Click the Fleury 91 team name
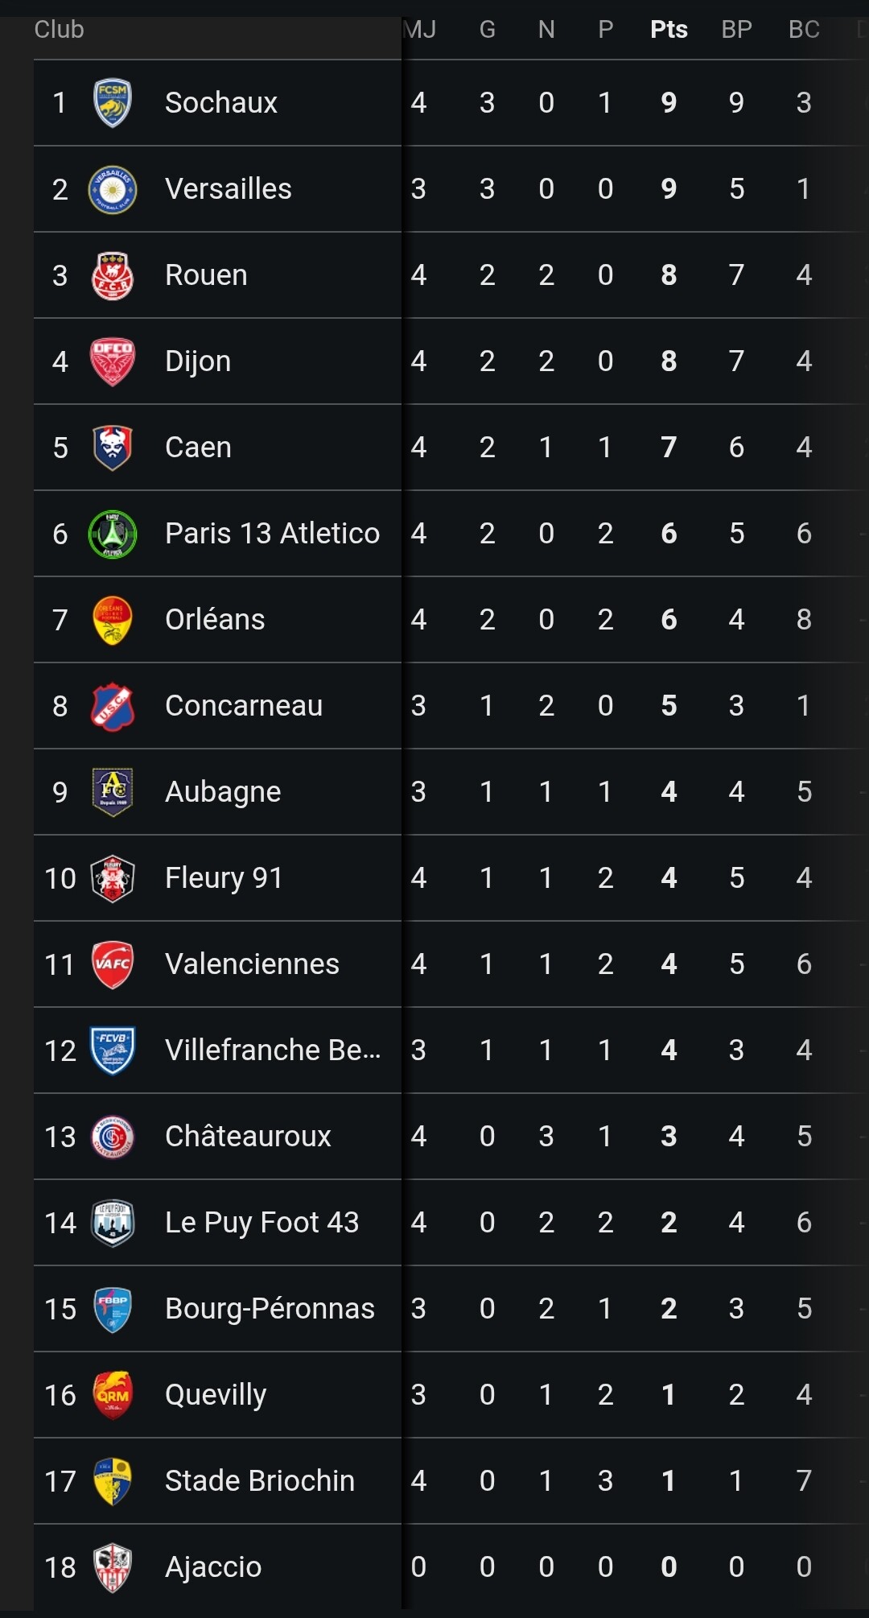Viewport: 869px width, 1618px height. [224, 878]
